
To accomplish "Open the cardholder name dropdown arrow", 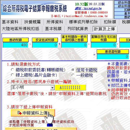I will click(x=52, y=88).
